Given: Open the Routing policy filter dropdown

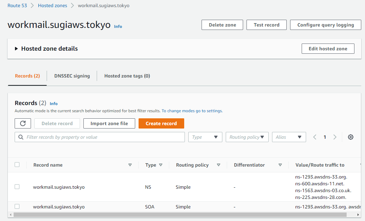Looking at the screenshot, I should 247,137.
